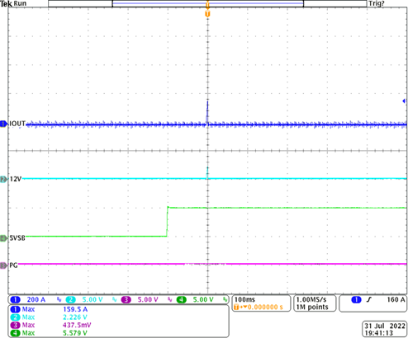Select the purple channel 3 scale badge
The image size is (408, 338).
click(x=140, y=299)
